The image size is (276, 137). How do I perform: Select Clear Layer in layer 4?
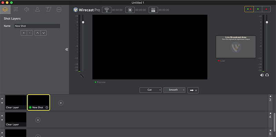(16, 119)
